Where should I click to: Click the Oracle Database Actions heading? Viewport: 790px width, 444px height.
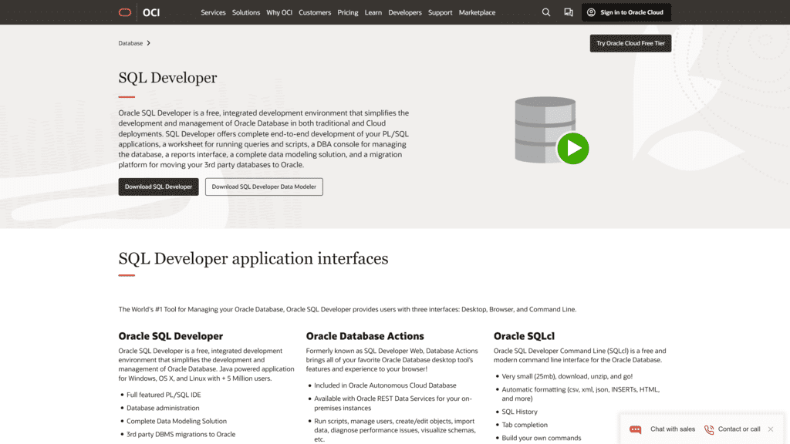[365, 336]
